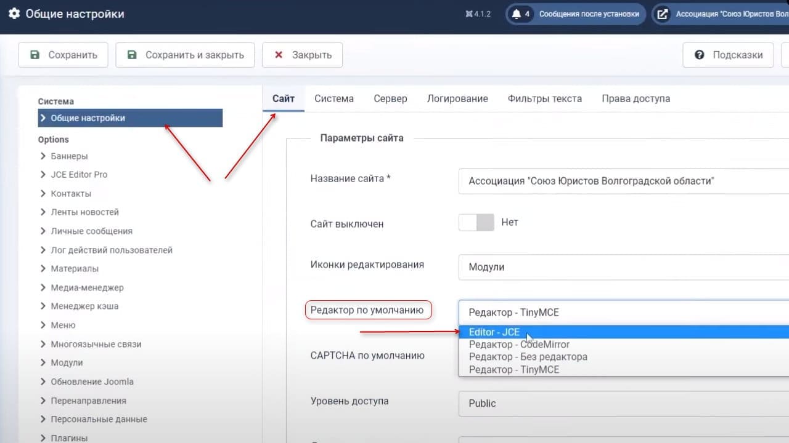Image resolution: width=789 pixels, height=443 pixels.
Task: Open Меню options in sidebar
Action: coord(63,325)
